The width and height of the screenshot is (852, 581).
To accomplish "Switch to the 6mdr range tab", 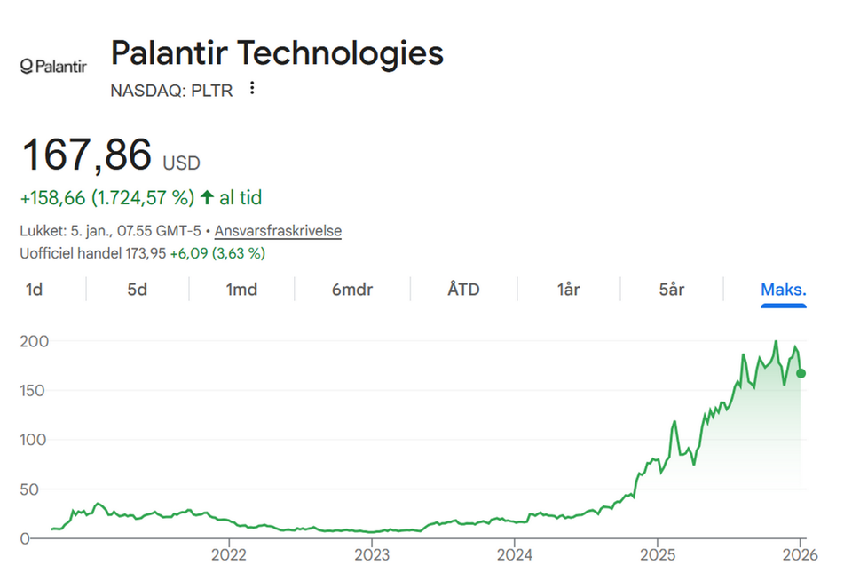I will [x=352, y=290].
